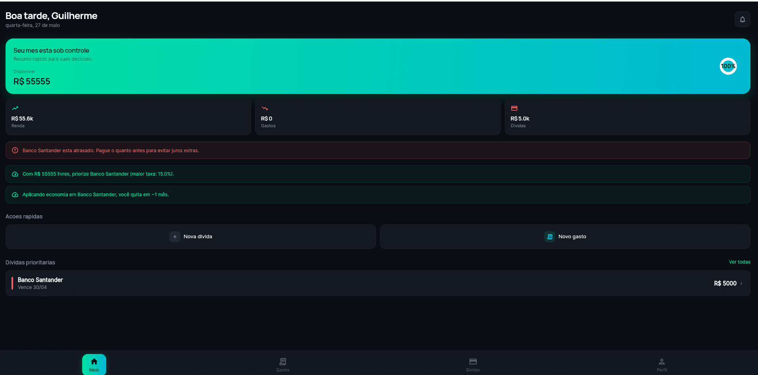Click the Dividas card nav icon
The image size is (758, 375).
click(x=473, y=362)
